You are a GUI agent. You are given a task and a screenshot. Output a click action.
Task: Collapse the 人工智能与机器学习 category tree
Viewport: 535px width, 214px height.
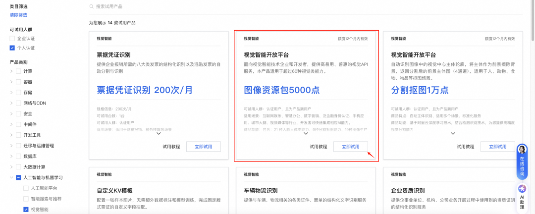11,177
